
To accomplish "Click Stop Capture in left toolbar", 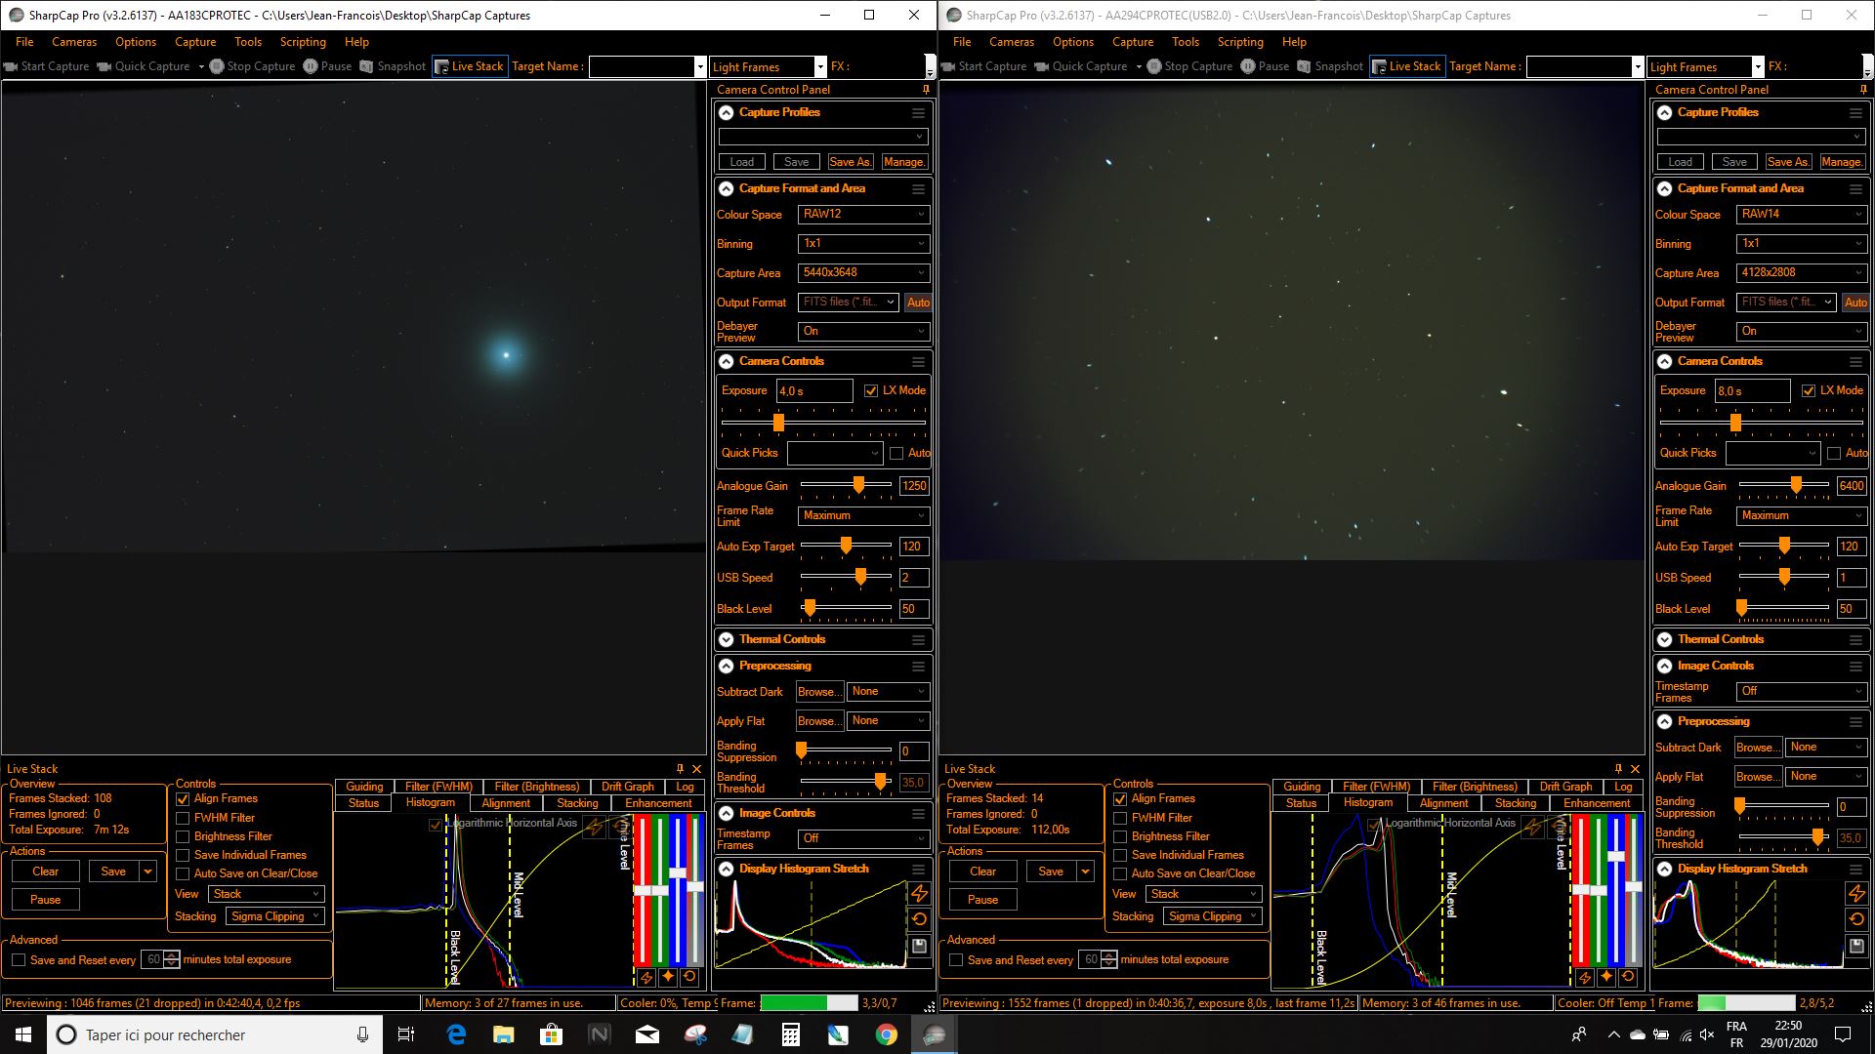I will (252, 66).
